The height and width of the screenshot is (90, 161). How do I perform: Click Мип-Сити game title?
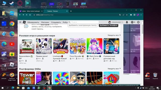click(x=94, y=56)
